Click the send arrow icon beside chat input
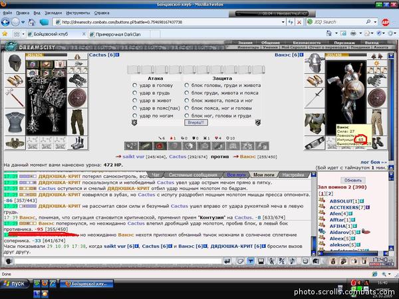399x299 pixels. (227, 261)
